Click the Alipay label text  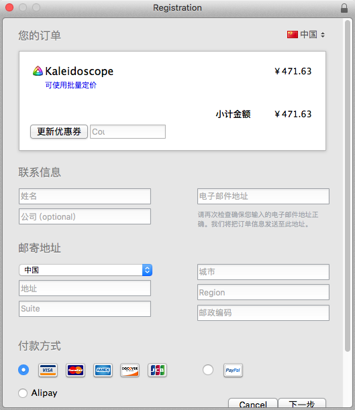[x=44, y=393]
